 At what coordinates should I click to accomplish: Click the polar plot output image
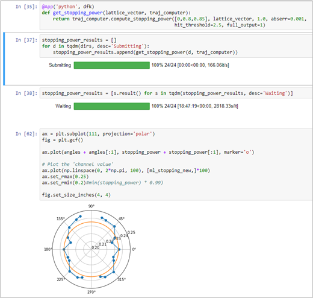pos(90,249)
